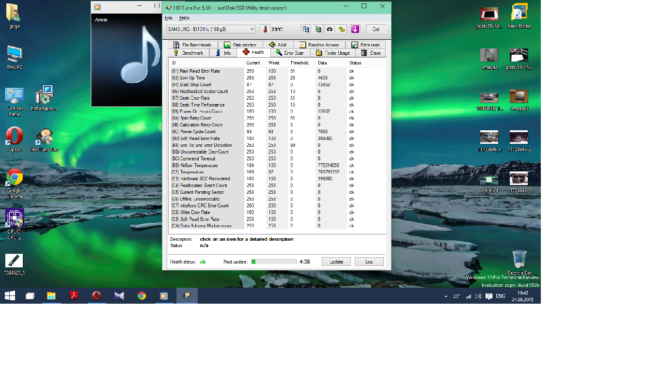Switch to the Error Scan tab
The width and height of the screenshot is (662, 372).
click(x=290, y=53)
